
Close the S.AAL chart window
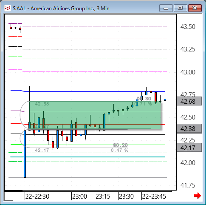195,8
